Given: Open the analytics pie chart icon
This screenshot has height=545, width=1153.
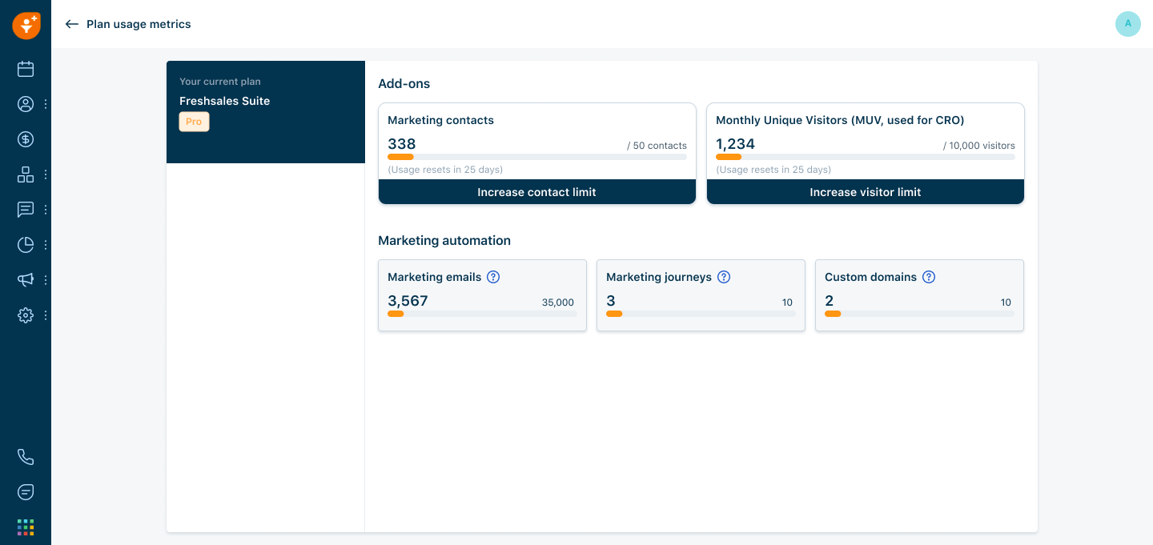Looking at the screenshot, I should [x=26, y=245].
